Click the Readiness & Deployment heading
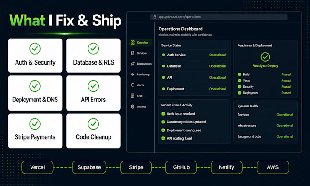Image resolution: width=310 pixels, height=186 pixels. point(255,45)
